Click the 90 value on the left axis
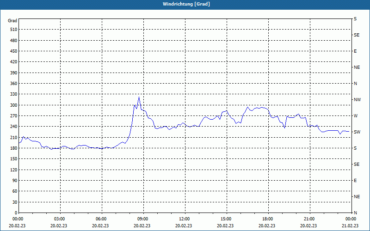The height and width of the screenshot is (231, 370). [x=15, y=181]
